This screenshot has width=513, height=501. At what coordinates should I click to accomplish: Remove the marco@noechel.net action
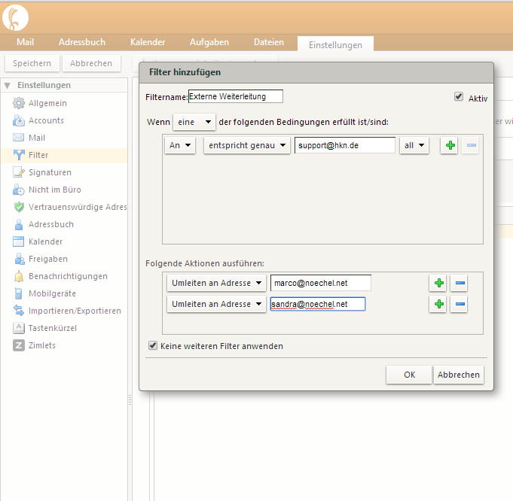pos(459,283)
